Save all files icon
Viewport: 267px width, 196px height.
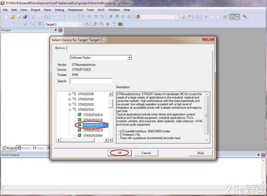pos(25,17)
